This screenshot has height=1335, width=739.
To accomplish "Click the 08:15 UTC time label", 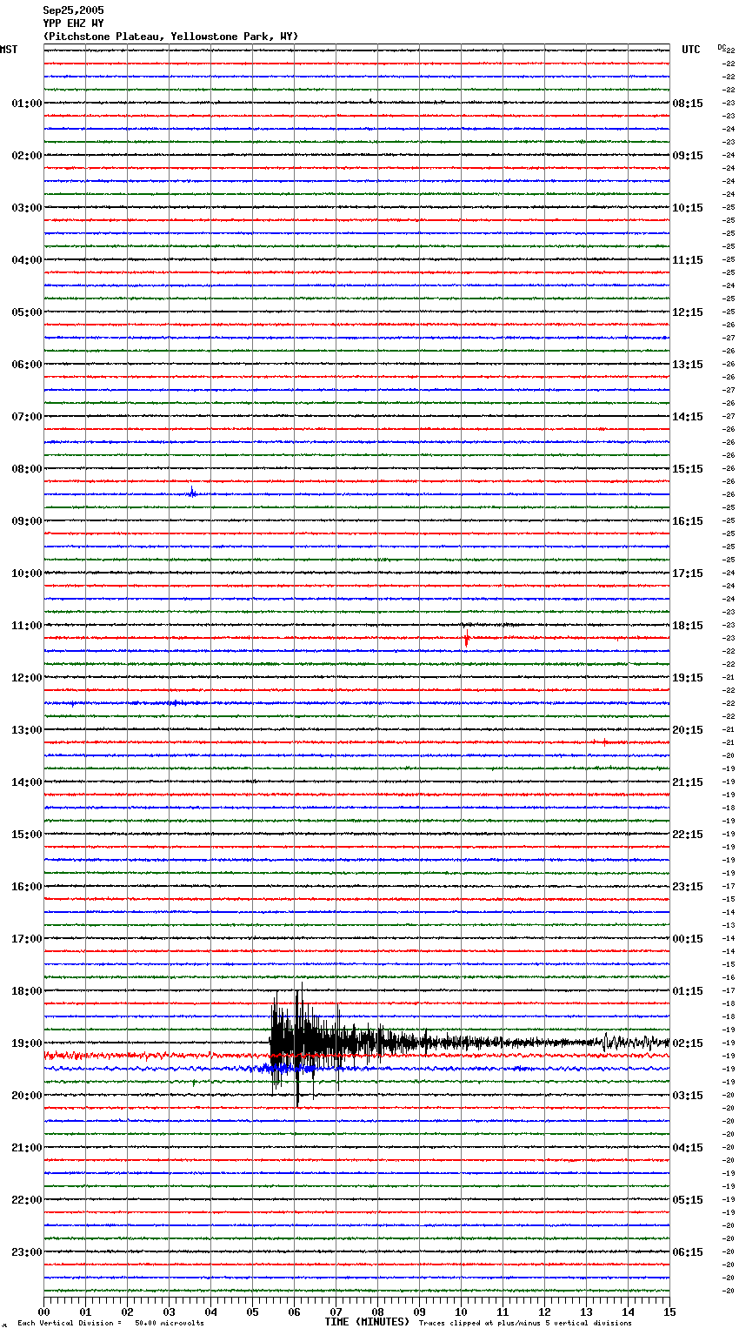I will (688, 104).
